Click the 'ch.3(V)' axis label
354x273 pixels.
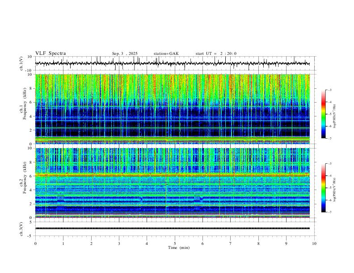click(x=21, y=229)
